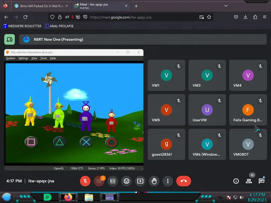The width and height of the screenshot is (271, 203).
Task: Click the VM6 (Window...) avatar
Action: [x=207, y=144]
